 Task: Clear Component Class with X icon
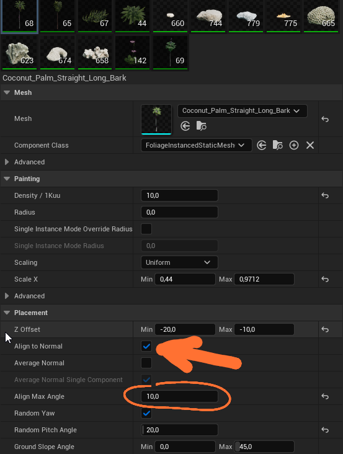tap(310, 145)
